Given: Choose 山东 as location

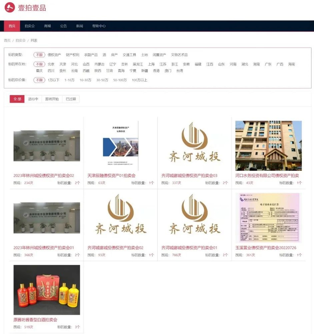Looking at the screenshot, I should pyautogui.click(x=221, y=64).
